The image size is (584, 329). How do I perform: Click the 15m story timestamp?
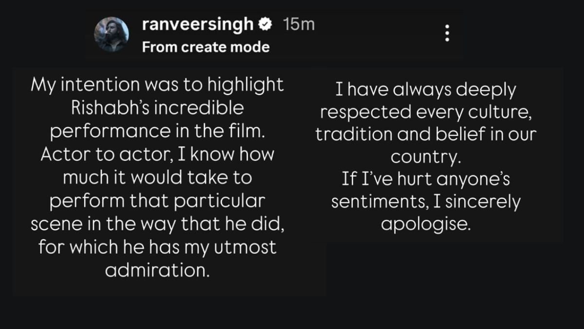299,25
